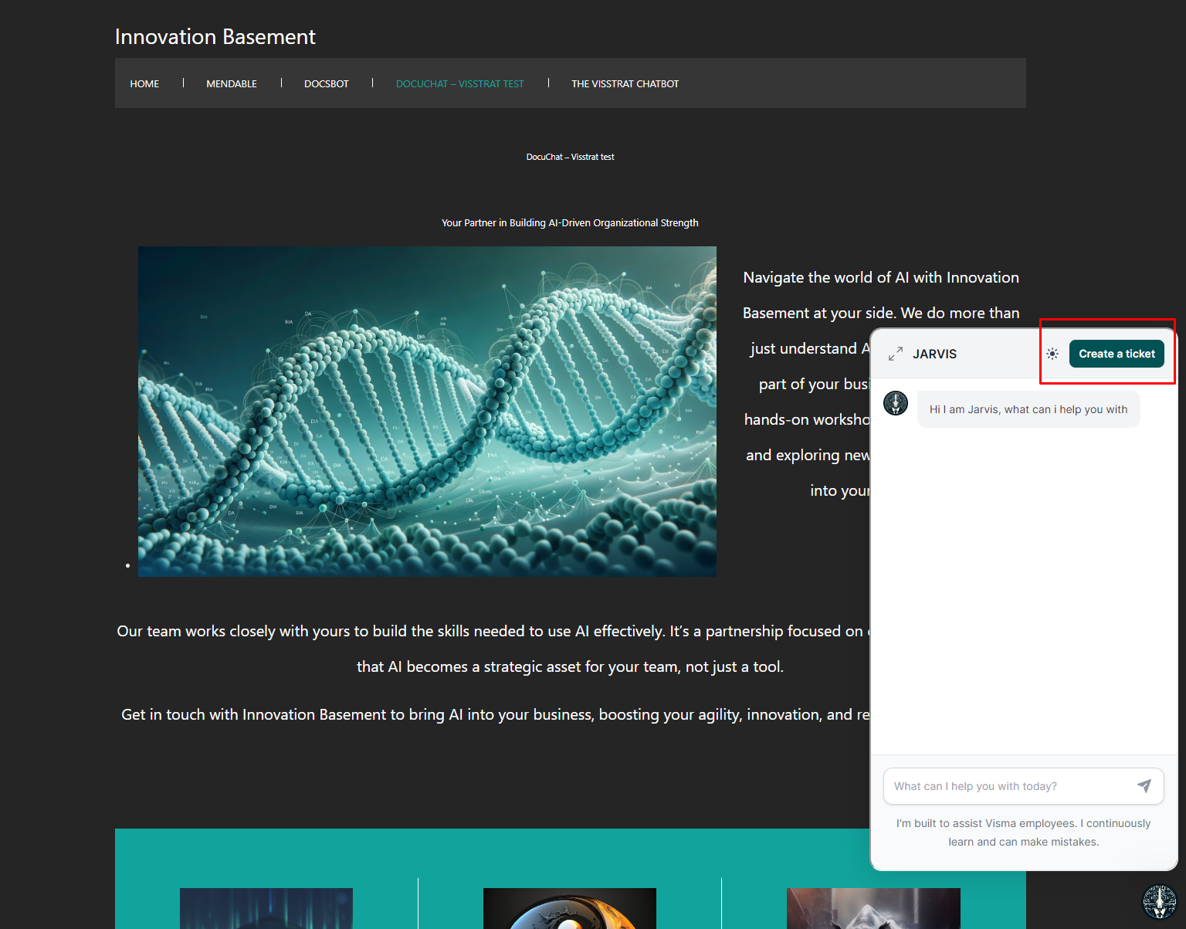Viewport: 1186px width, 929px height.
Task: Open THE VISSTRAT CHATBOT menu item
Action: coord(625,83)
